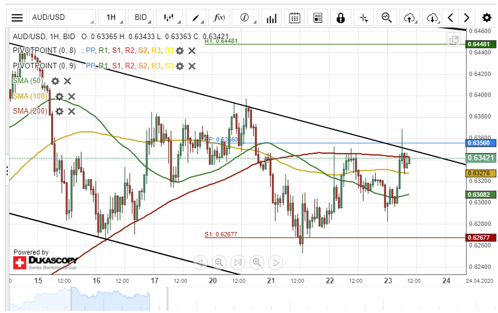Click the chart zoom magnifier tool
Image resolution: width=498 pixels, height=313 pixels.
click(387, 18)
